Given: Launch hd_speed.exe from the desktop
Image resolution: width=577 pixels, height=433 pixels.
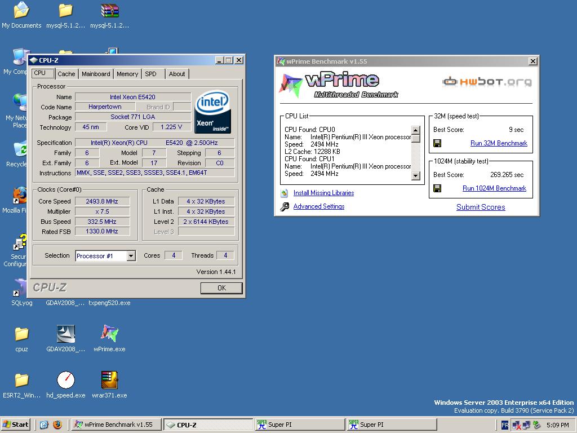Looking at the screenshot, I should 65,380.
